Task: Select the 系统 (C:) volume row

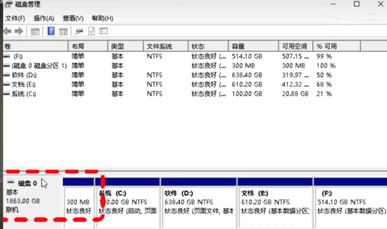Action: (23, 94)
